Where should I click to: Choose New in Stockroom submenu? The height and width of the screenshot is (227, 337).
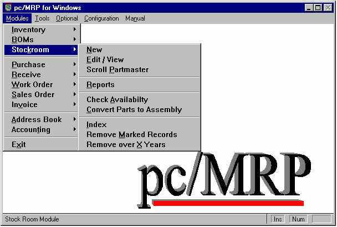coord(140,50)
